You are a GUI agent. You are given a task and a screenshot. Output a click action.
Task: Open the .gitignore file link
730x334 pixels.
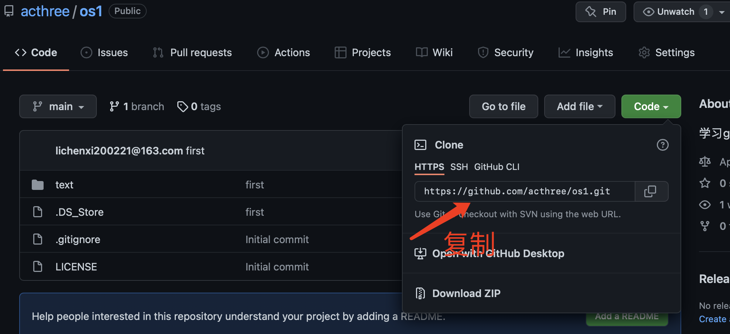click(78, 239)
